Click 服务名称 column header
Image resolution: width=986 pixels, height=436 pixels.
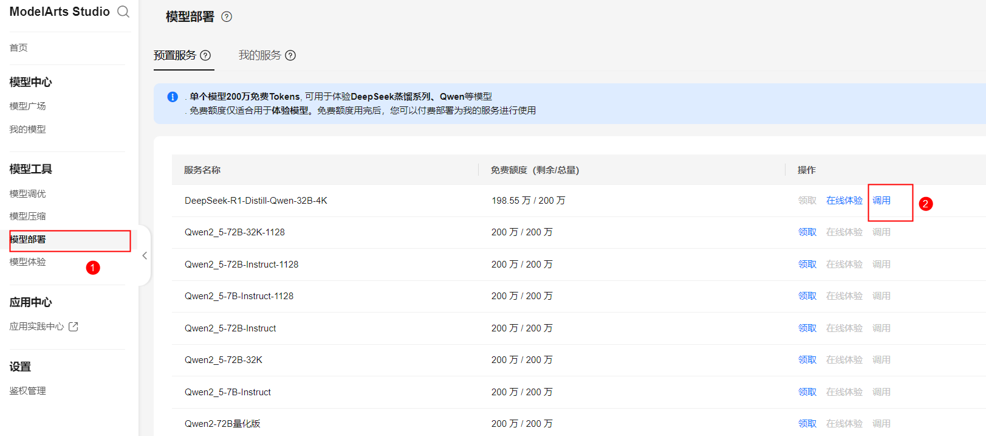click(x=202, y=170)
